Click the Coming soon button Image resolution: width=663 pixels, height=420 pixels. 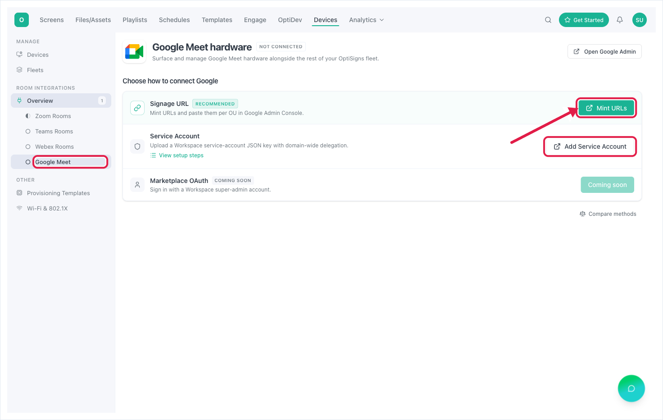click(x=608, y=185)
